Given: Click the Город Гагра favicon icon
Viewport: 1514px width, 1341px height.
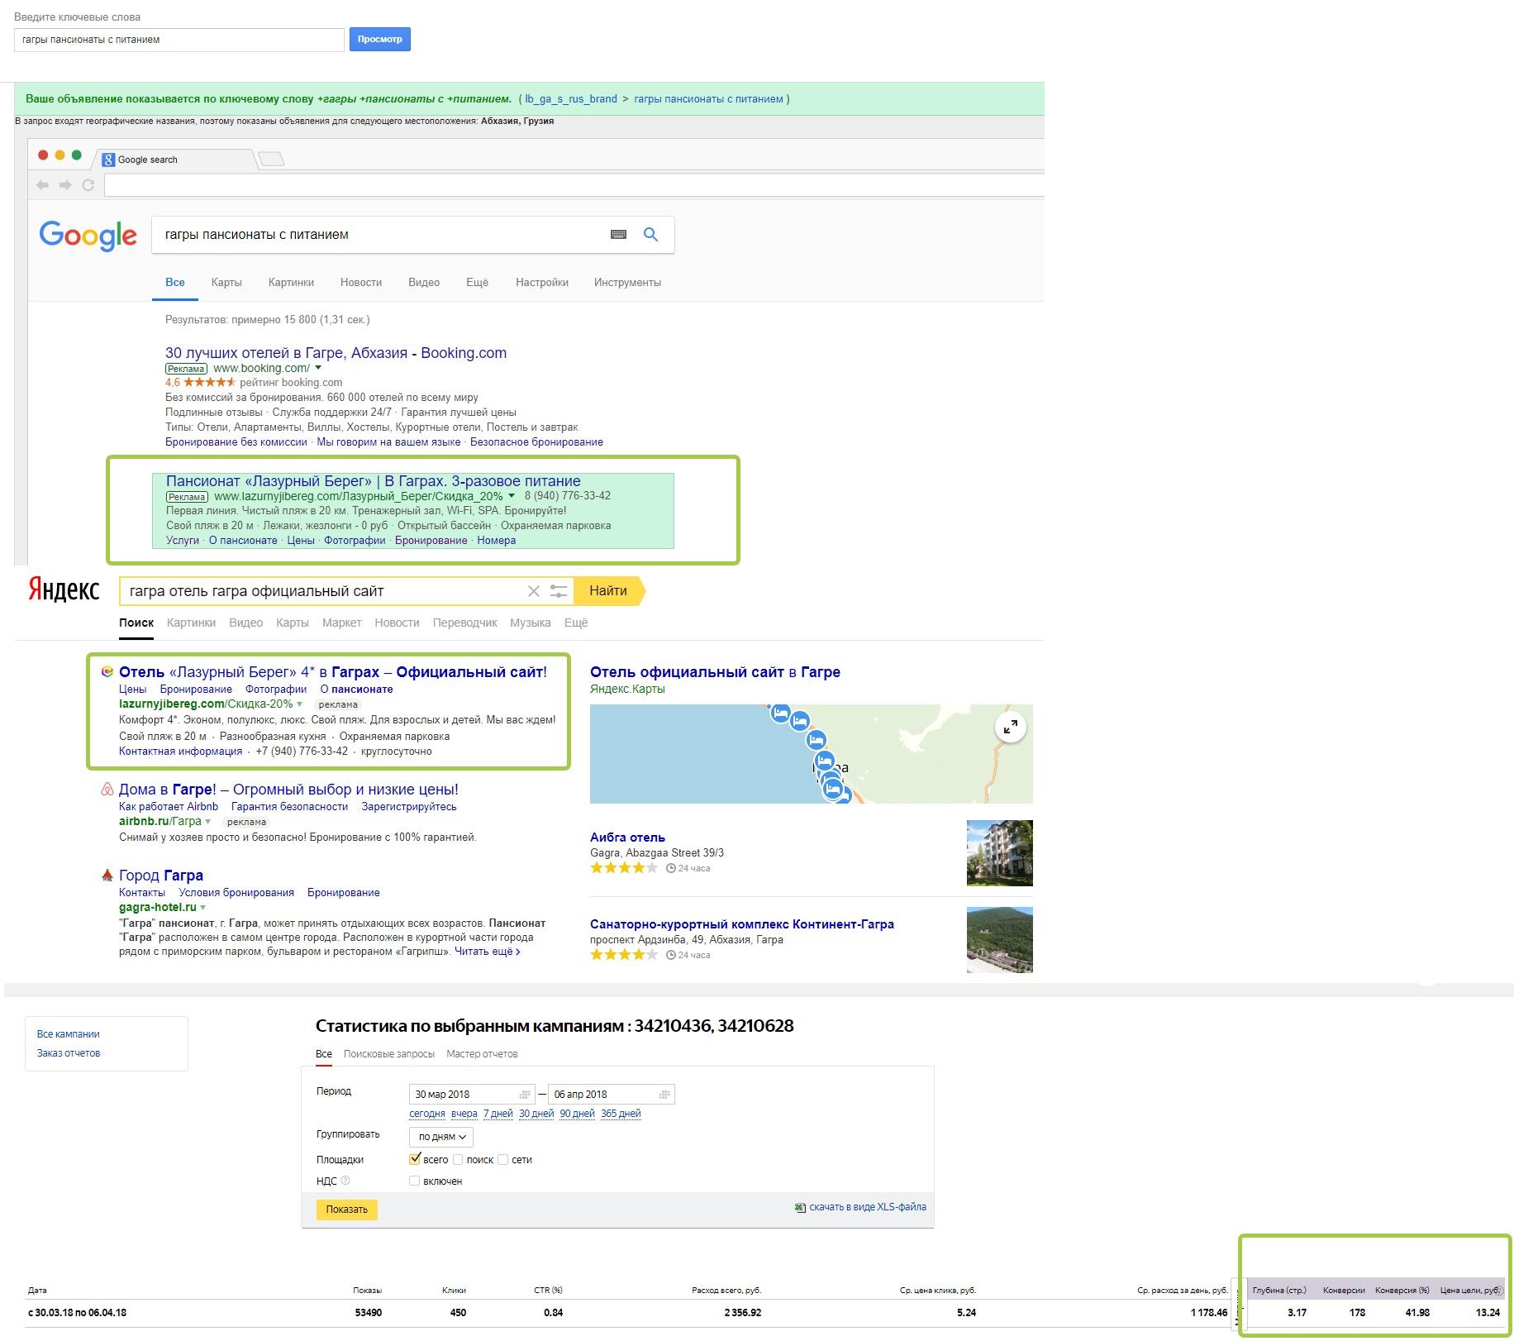Looking at the screenshot, I should [107, 876].
